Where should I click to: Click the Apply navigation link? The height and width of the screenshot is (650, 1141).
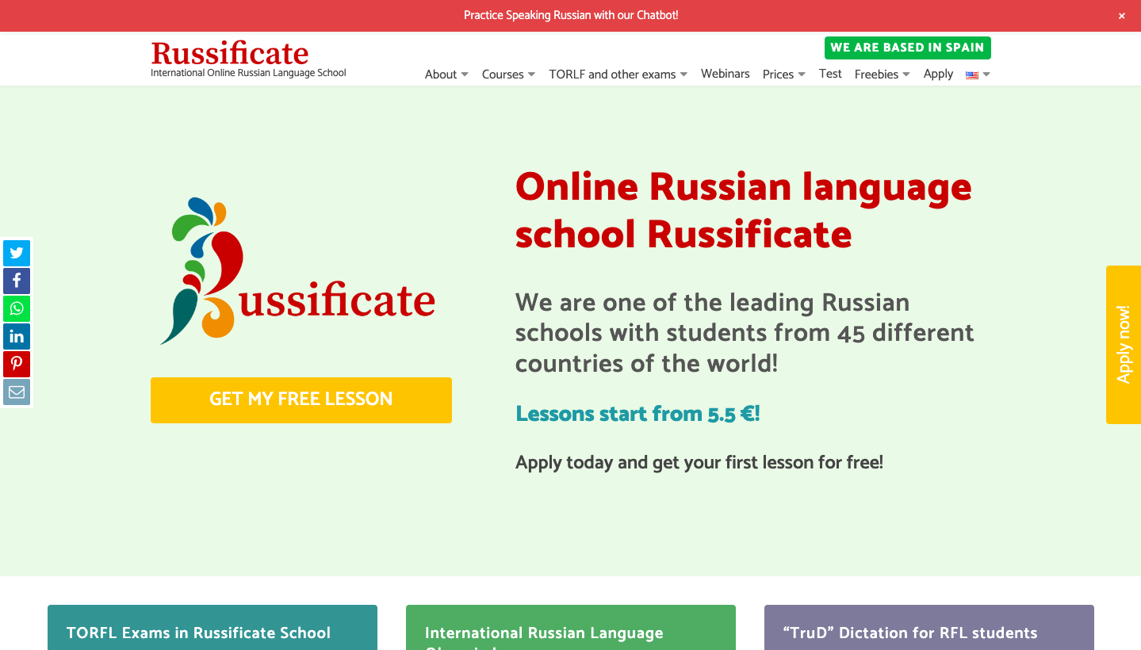pos(938,74)
